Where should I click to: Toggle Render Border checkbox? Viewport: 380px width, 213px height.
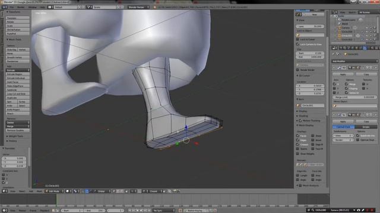coord(297,70)
